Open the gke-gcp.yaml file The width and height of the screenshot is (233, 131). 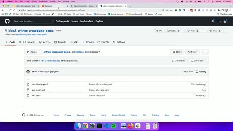[x=38, y=90]
